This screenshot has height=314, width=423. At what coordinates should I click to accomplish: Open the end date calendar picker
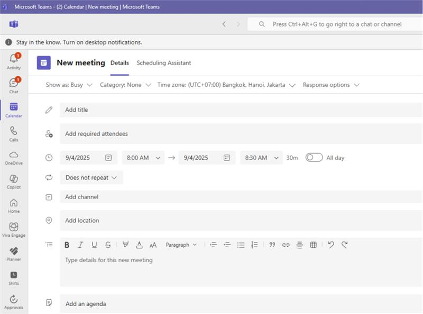click(227, 158)
